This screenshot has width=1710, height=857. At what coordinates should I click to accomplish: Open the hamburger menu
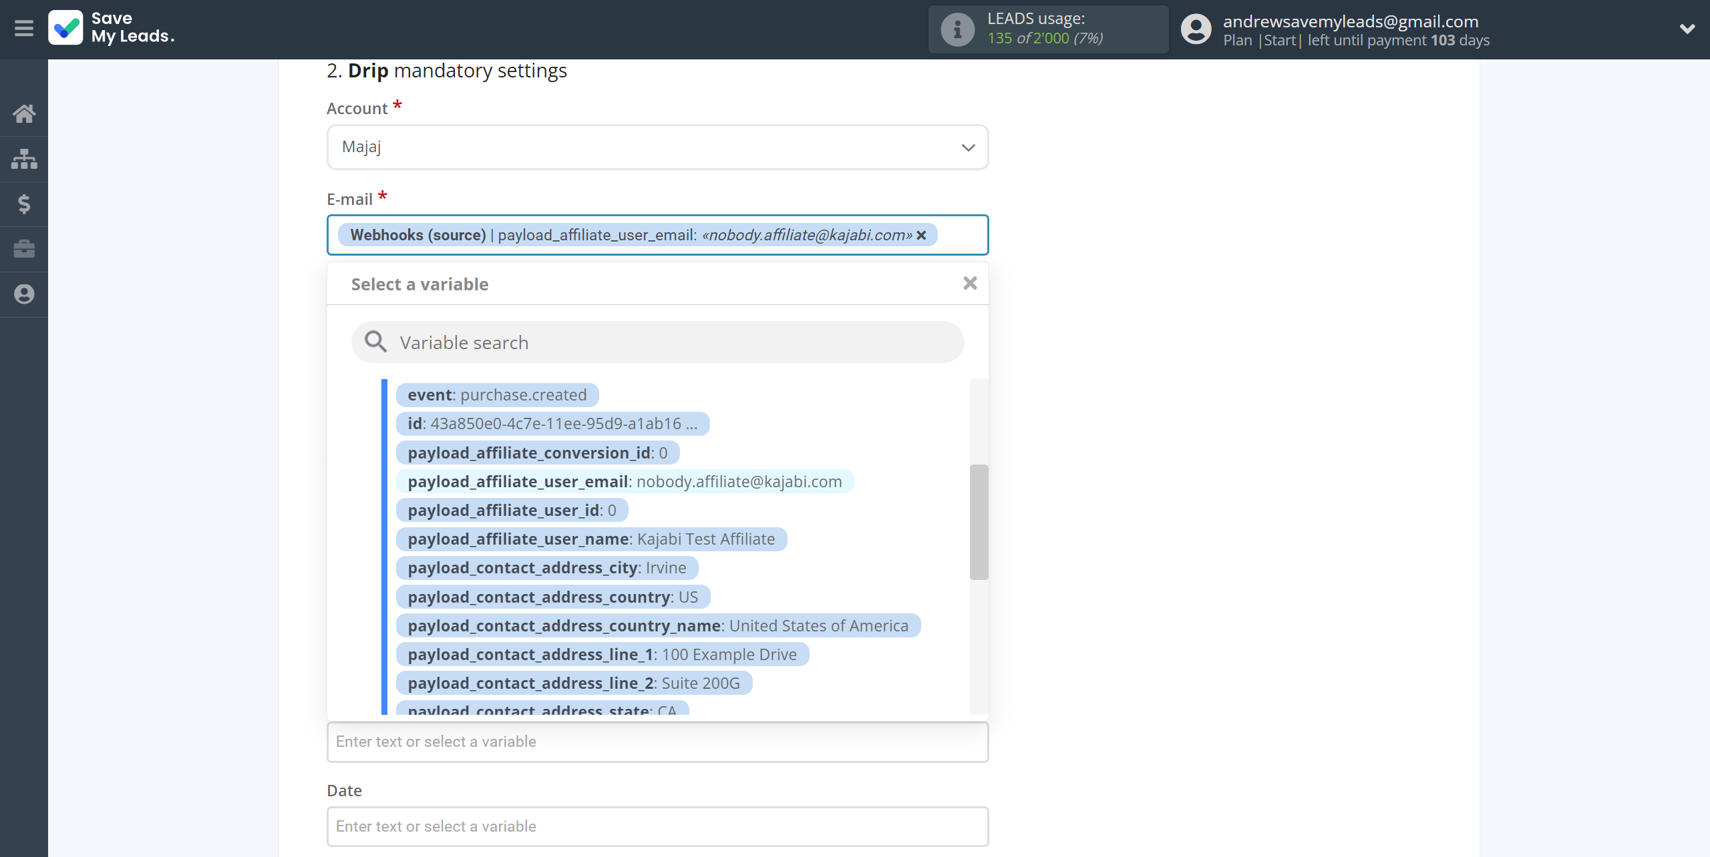[x=24, y=28]
